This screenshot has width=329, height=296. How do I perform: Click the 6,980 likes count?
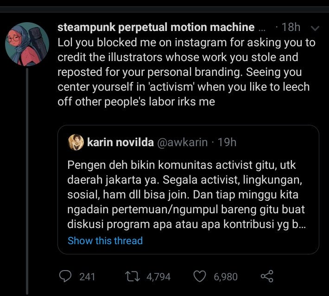226,277
